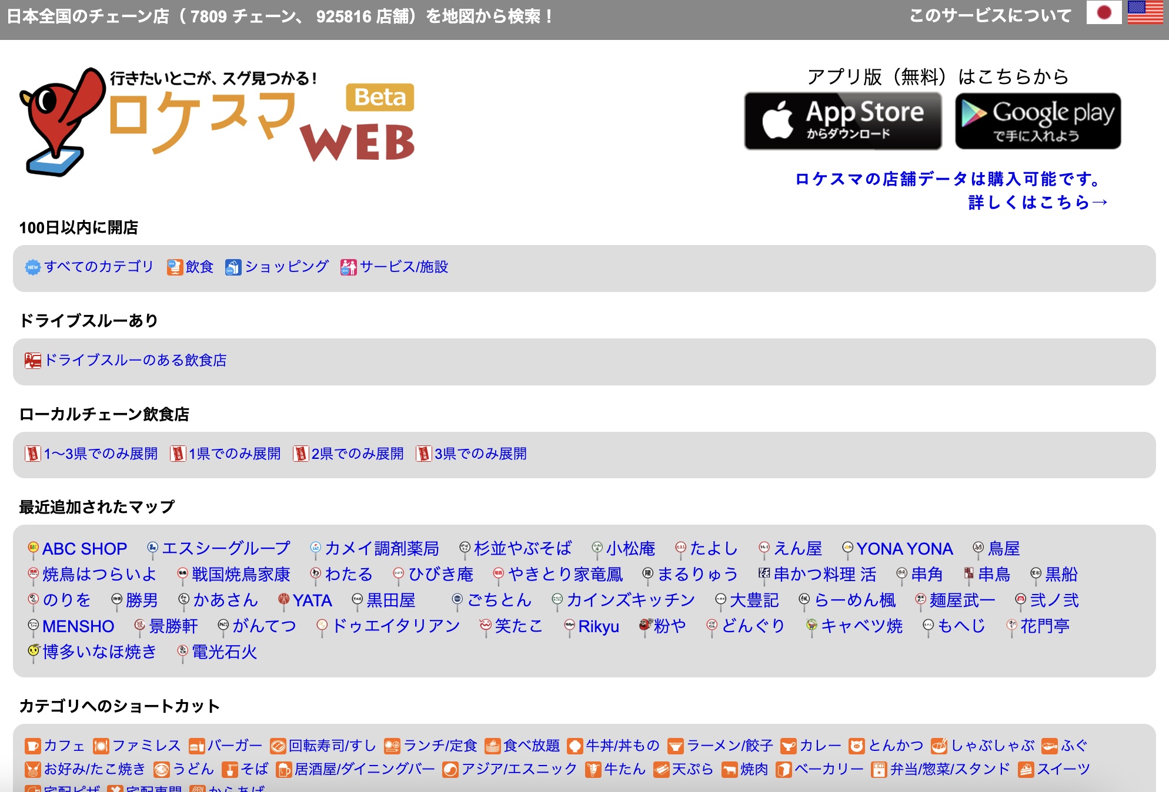
Task: Open Google Play via its badge
Action: (1038, 121)
